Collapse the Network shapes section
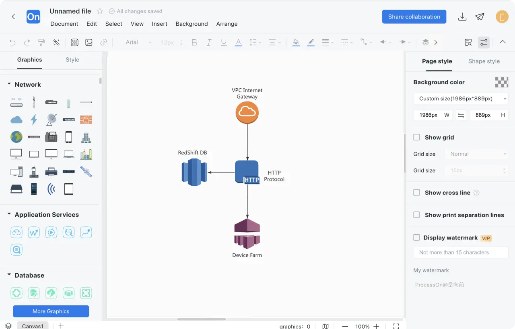Image resolution: width=515 pixels, height=329 pixels. coord(9,84)
